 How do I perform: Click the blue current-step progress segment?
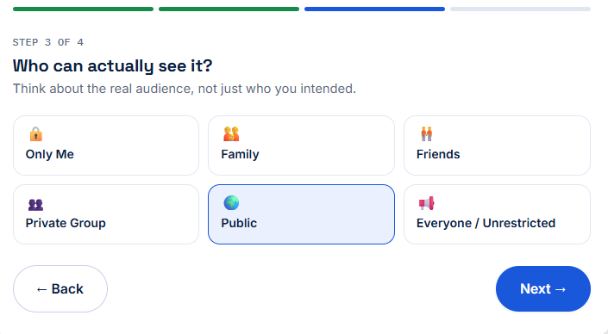[x=374, y=9]
